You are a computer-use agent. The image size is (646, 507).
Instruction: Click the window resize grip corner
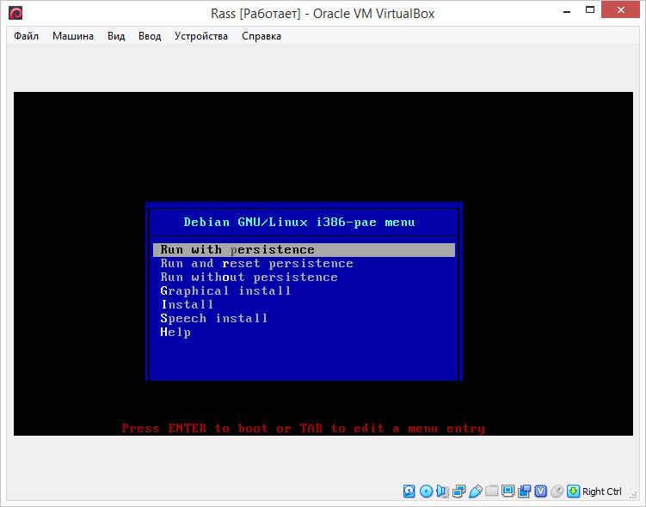(x=634, y=495)
